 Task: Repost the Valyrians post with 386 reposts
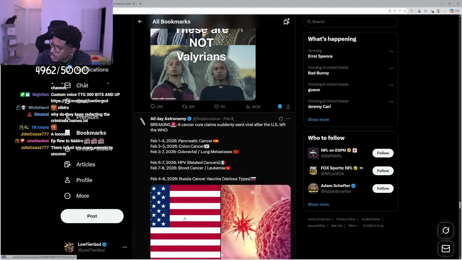tap(188, 107)
